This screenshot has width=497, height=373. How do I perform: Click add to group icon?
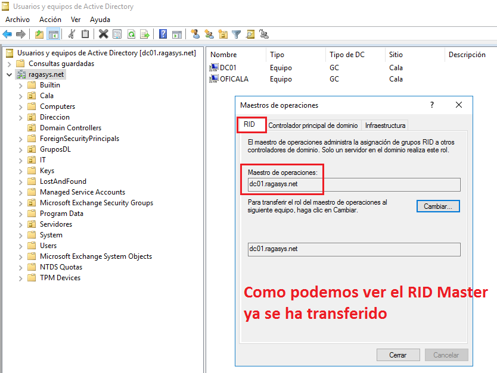click(x=264, y=34)
